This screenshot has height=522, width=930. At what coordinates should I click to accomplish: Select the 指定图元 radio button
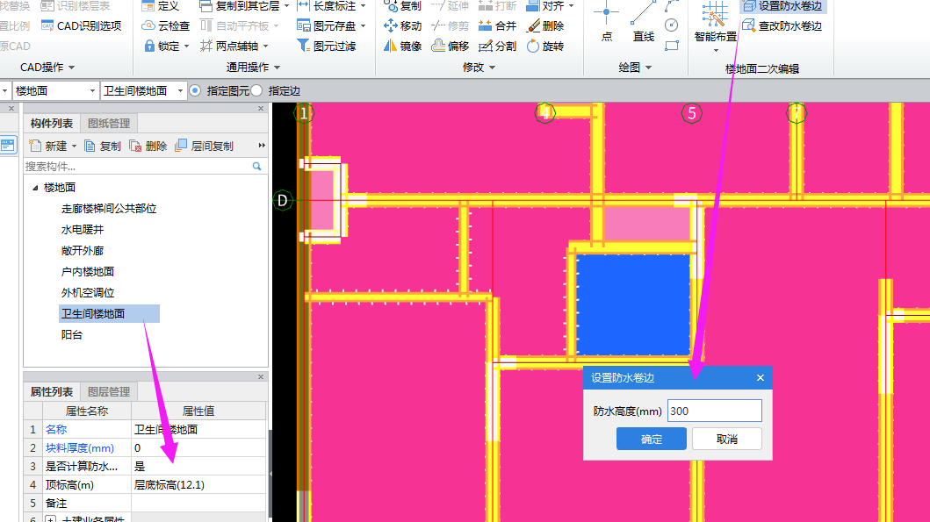pyautogui.click(x=195, y=90)
